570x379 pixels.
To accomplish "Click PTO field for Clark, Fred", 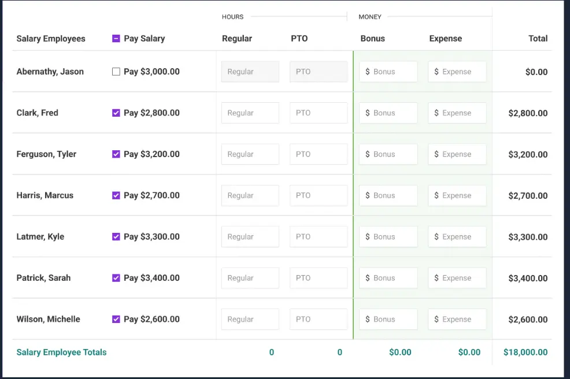I will pos(319,113).
